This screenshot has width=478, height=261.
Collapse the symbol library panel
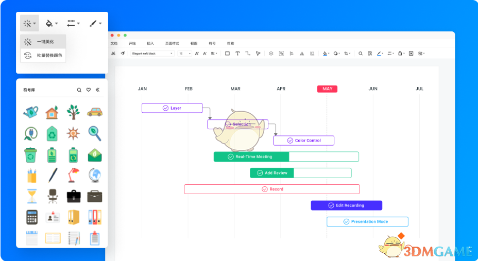point(98,90)
